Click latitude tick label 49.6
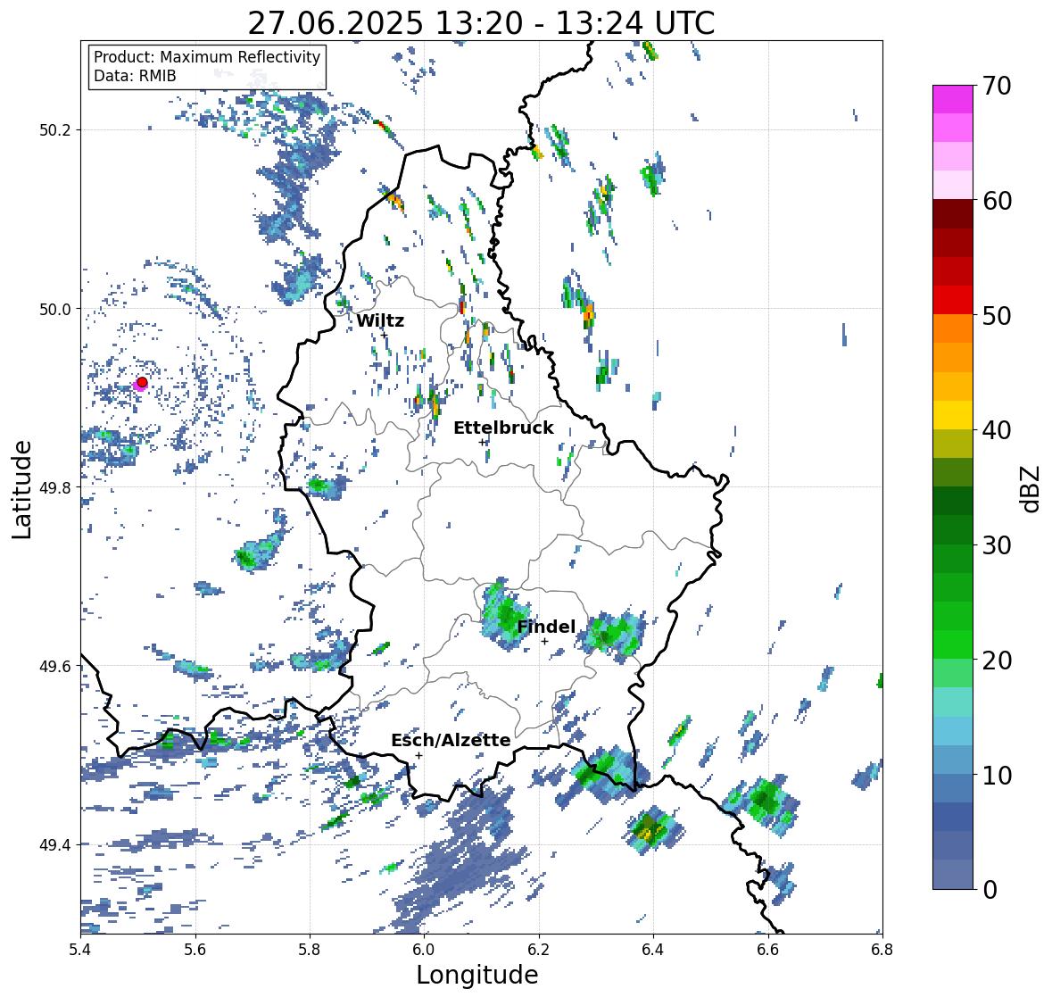The width and height of the screenshot is (1052, 997). tap(55, 666)
